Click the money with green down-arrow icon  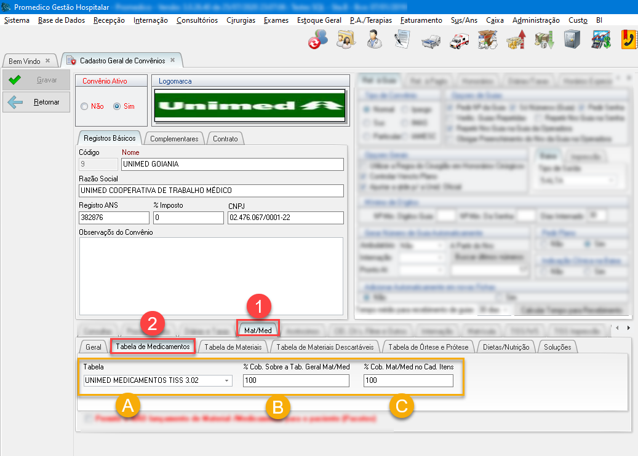click(544, 40)
